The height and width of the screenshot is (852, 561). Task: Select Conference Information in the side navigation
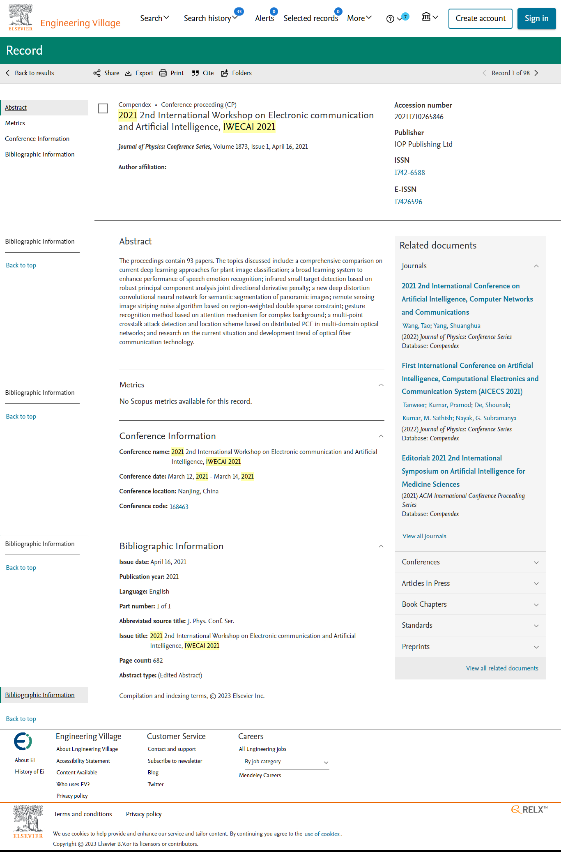[x=37, y=139]
